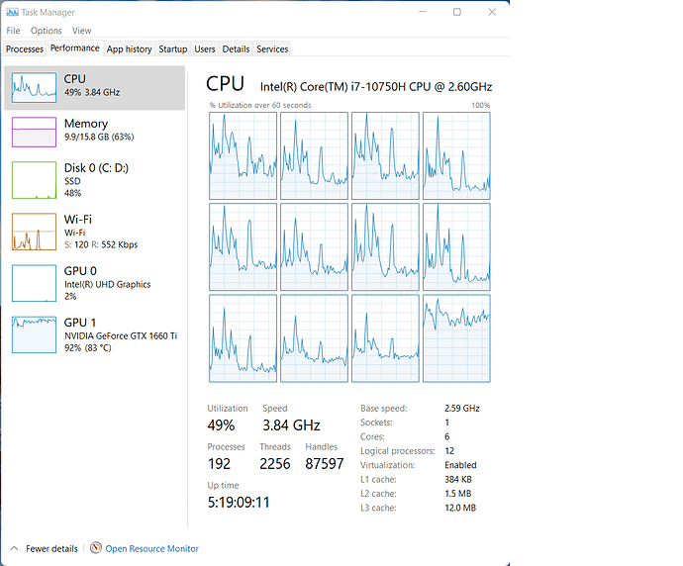The width and height of the screenshot is (683, 566).
Task: Click the Utilization value 49%
Action: pos(221,424)
